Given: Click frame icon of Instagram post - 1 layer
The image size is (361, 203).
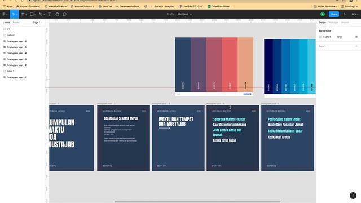Looking at the screenshot, I should tap(5, 77).
